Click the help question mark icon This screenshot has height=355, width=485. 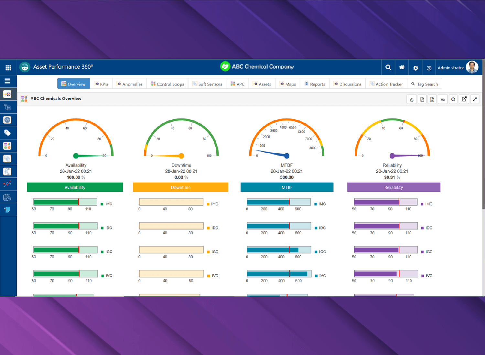tap(429, 68)
